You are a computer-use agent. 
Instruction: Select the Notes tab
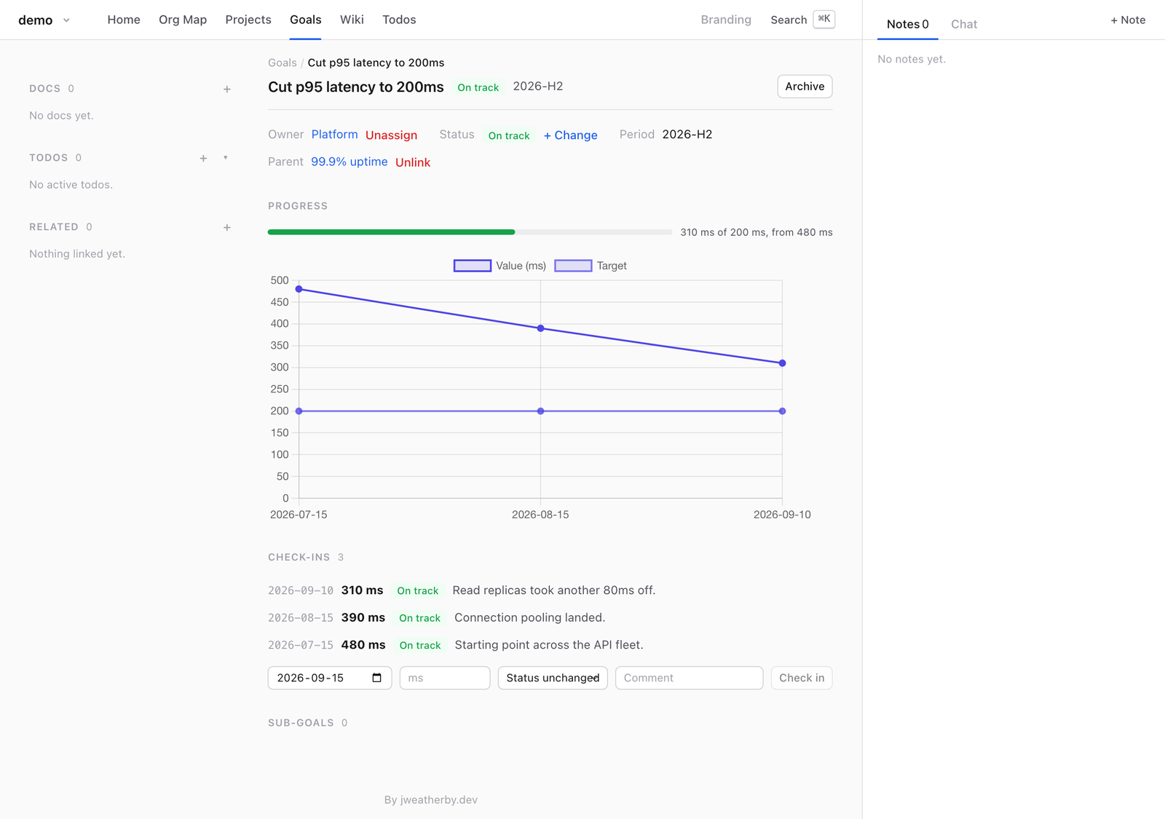907,24
